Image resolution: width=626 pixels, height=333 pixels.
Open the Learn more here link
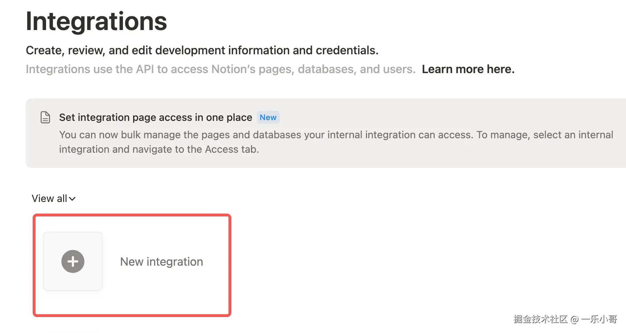468,69
